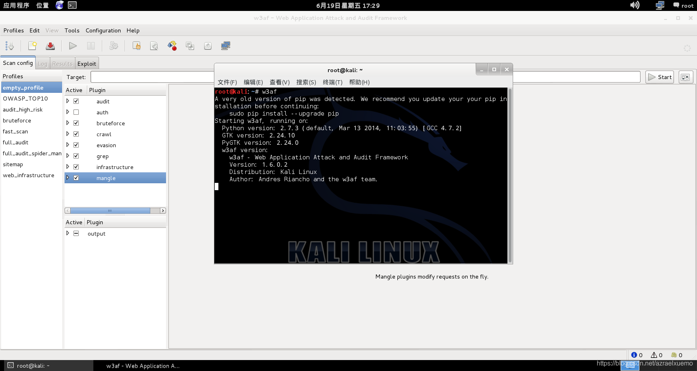Disable the grep plugin checkbox
Viewport: 697px width, 371px height.
(x=76, y=156)
